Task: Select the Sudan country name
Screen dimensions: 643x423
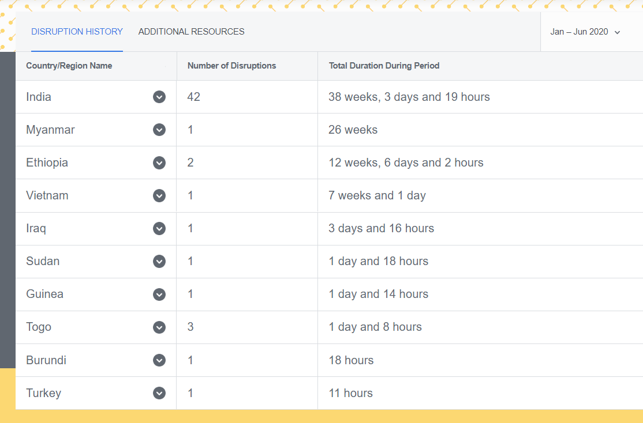Action: (x=43, y=261)
